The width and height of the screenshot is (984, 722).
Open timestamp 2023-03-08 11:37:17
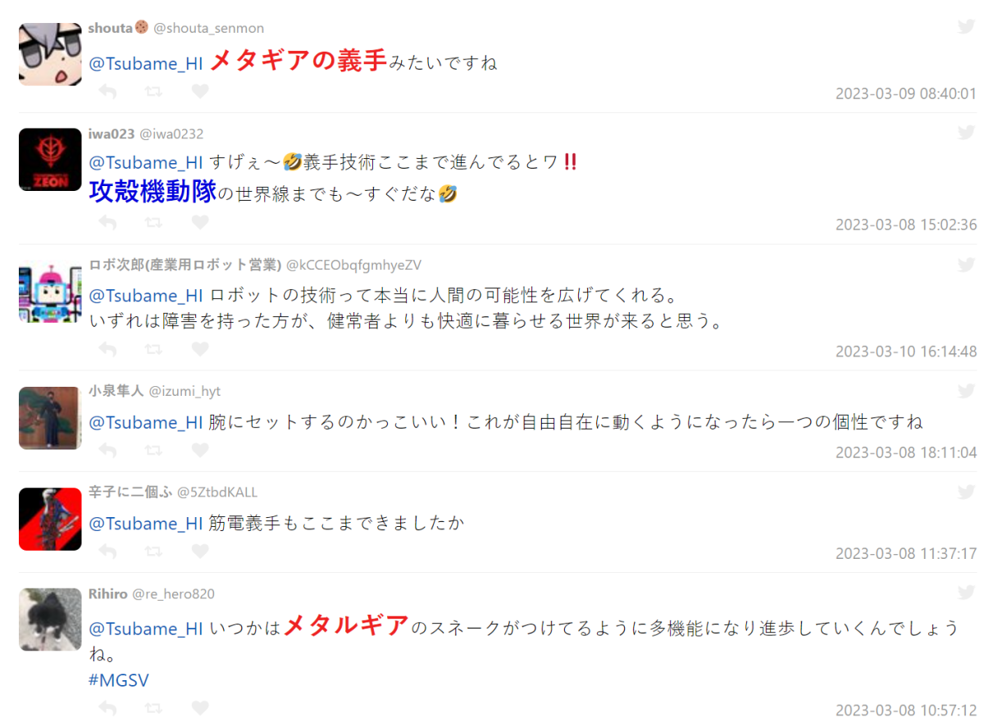click(x=906, y=553)
